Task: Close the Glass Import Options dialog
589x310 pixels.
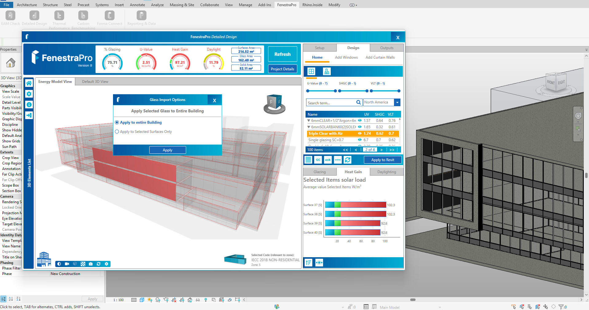Action: point(214,100)
